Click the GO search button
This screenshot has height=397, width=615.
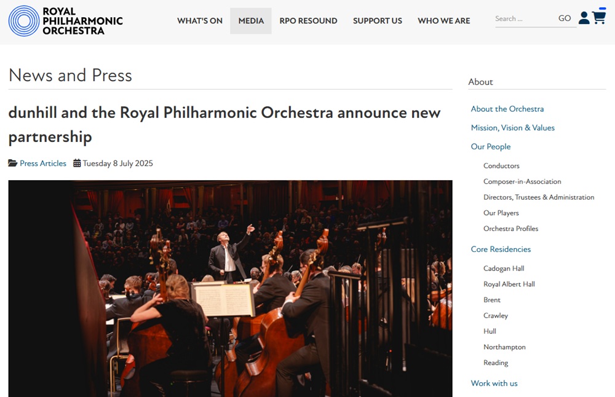(565, 18)
